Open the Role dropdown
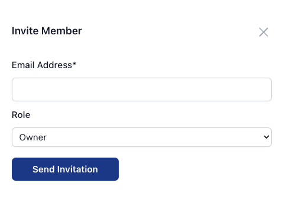Image resolution: width=283 pixels, height=221 pixels. [142, 137]
